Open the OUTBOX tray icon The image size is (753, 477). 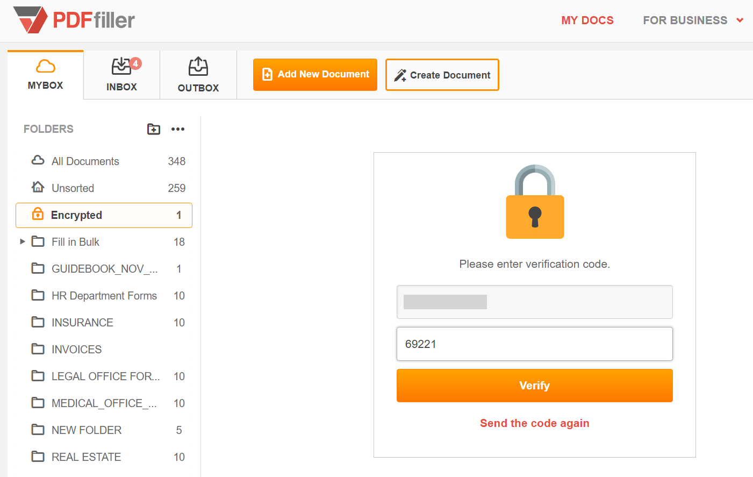pyautogui.click(x=198, y=67)
